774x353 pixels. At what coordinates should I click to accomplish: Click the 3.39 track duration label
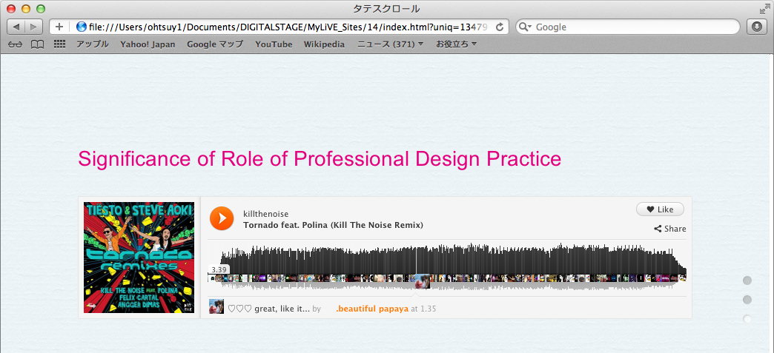(x=218, y=269)
